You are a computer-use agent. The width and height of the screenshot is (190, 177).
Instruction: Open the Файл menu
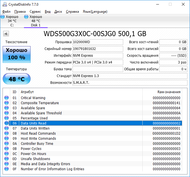(x=6, y=12)
